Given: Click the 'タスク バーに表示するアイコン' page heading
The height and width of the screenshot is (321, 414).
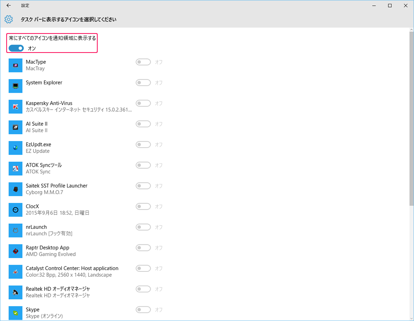Looking at the screenshot, I should pos(68,19).
